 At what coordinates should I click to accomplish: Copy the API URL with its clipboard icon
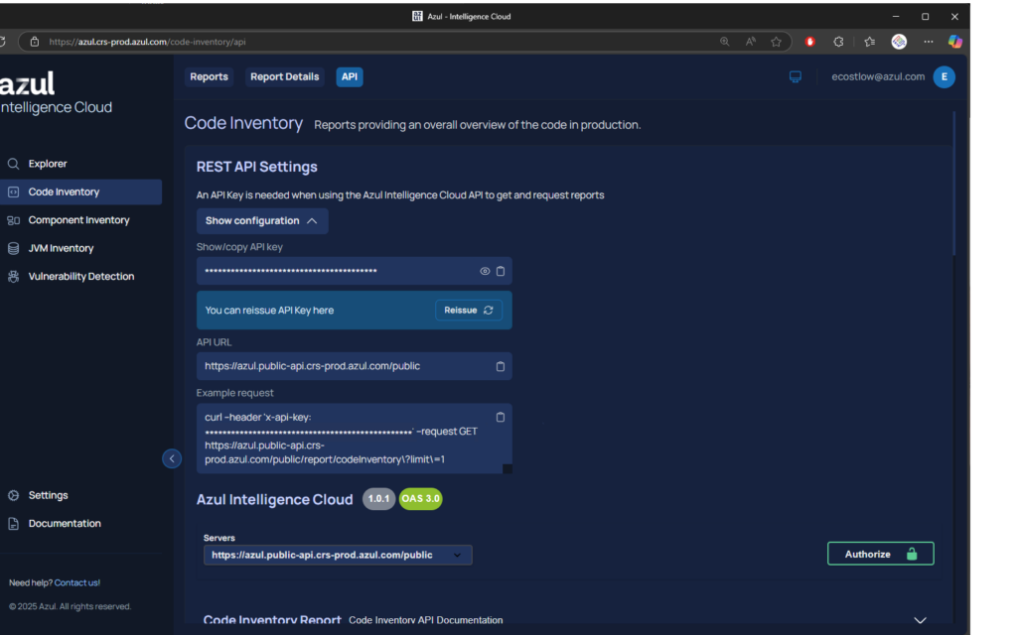pyautogui.click(x=501, y=366)
